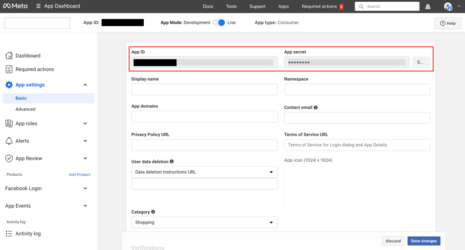Image resolution: width=465 pixels, height=250 pixels.
Task: Click the Alerts bell icon in sidebar
Action: point(9,141)
